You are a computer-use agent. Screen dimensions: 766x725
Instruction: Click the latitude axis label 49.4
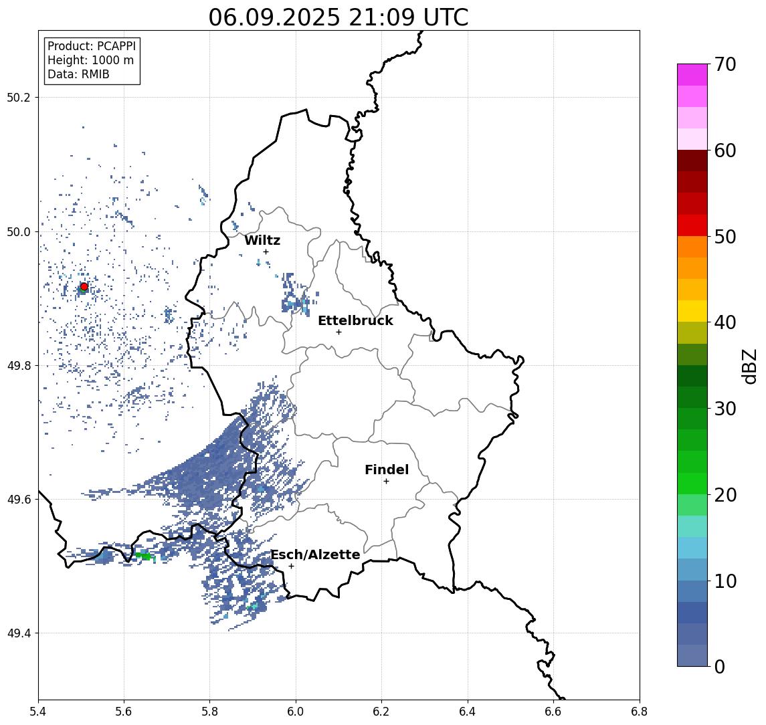[x=18, y=633]
